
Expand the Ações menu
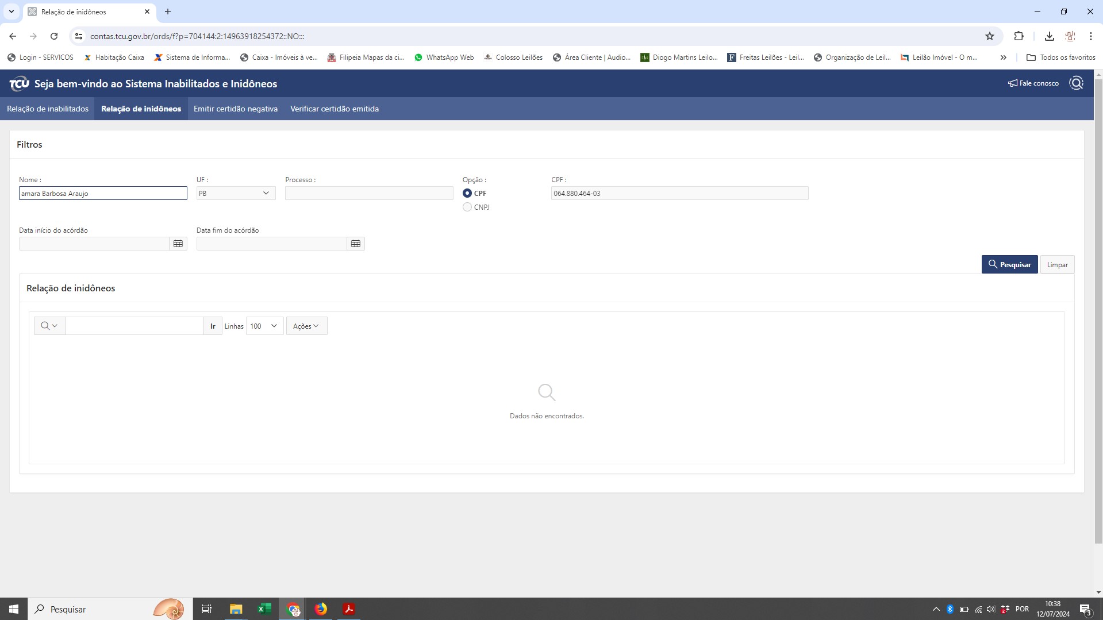(306, 326)
